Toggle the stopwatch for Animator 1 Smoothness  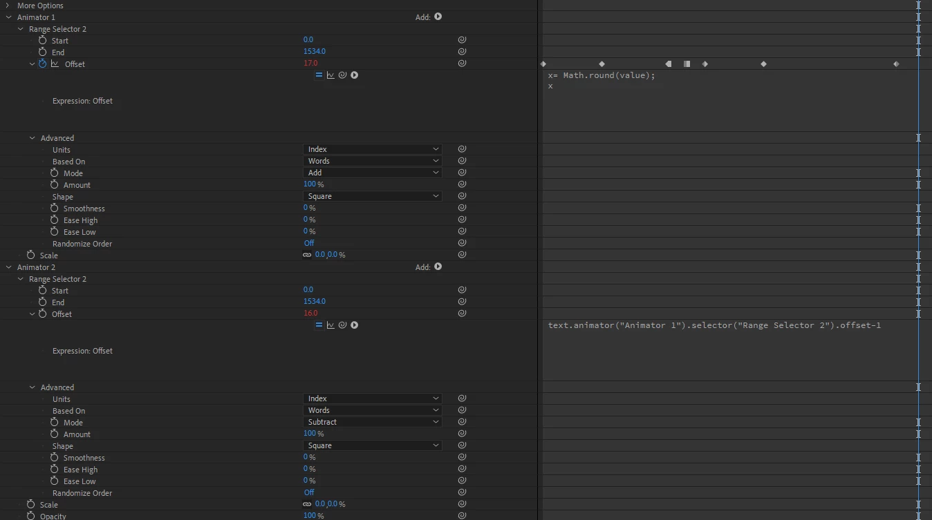click(55, 208)
